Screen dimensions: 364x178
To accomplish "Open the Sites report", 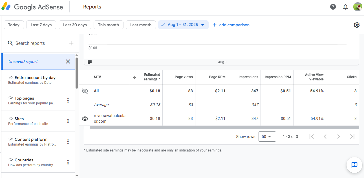I will point(38,121).
